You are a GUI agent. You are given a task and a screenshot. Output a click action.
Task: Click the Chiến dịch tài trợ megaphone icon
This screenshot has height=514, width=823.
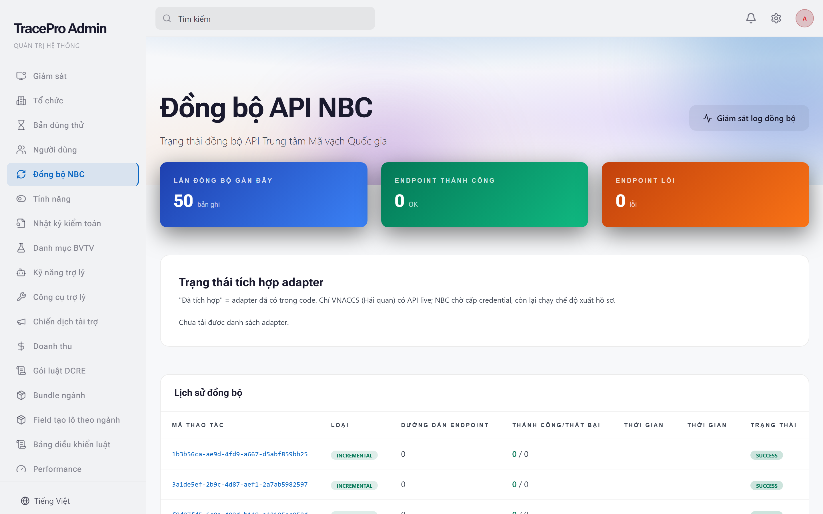[x=21, y=321]
